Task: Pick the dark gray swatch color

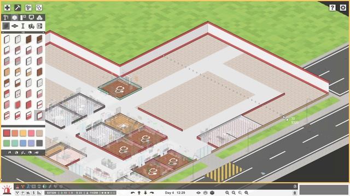Action: [x=39, y=143]
